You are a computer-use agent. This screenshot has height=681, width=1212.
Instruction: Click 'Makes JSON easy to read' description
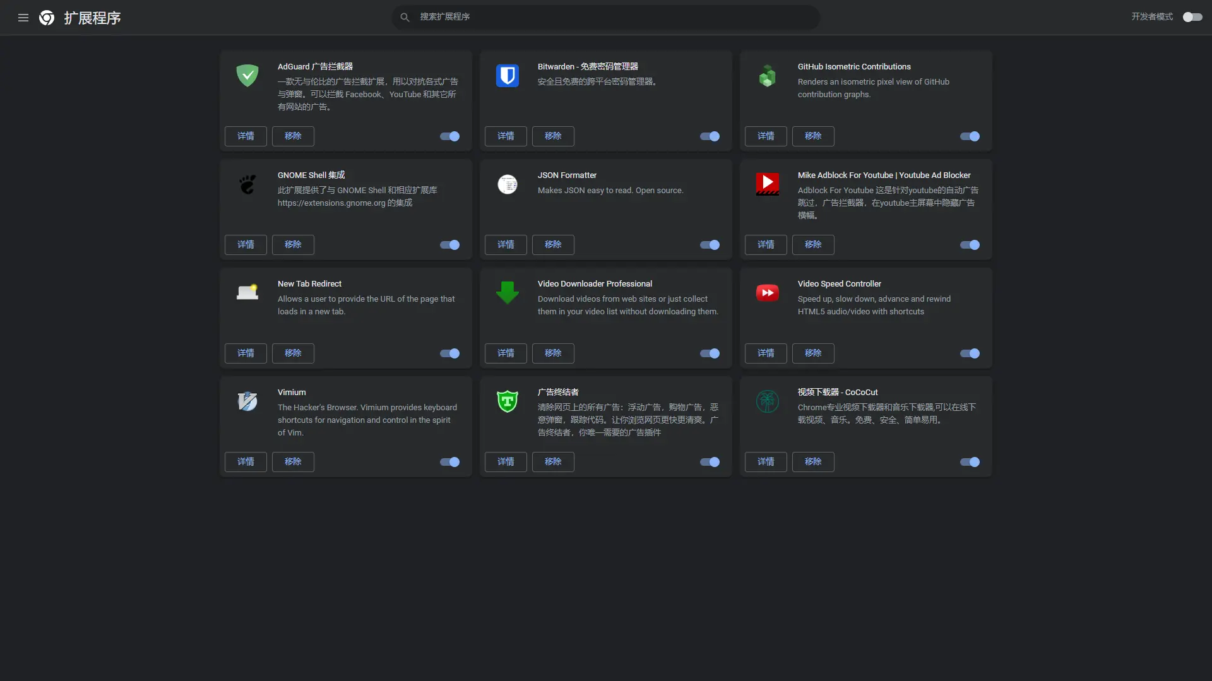coord(610,191)
